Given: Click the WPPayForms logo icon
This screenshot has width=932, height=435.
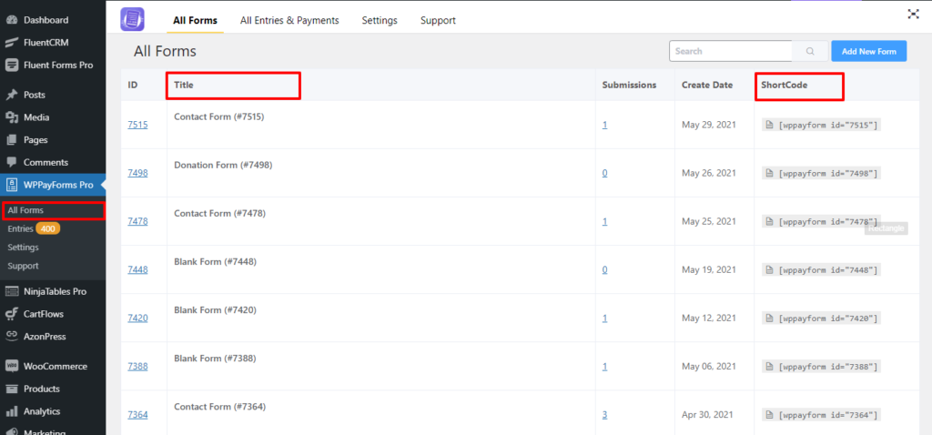Looking at the screenshot, I should pos(133,19).
